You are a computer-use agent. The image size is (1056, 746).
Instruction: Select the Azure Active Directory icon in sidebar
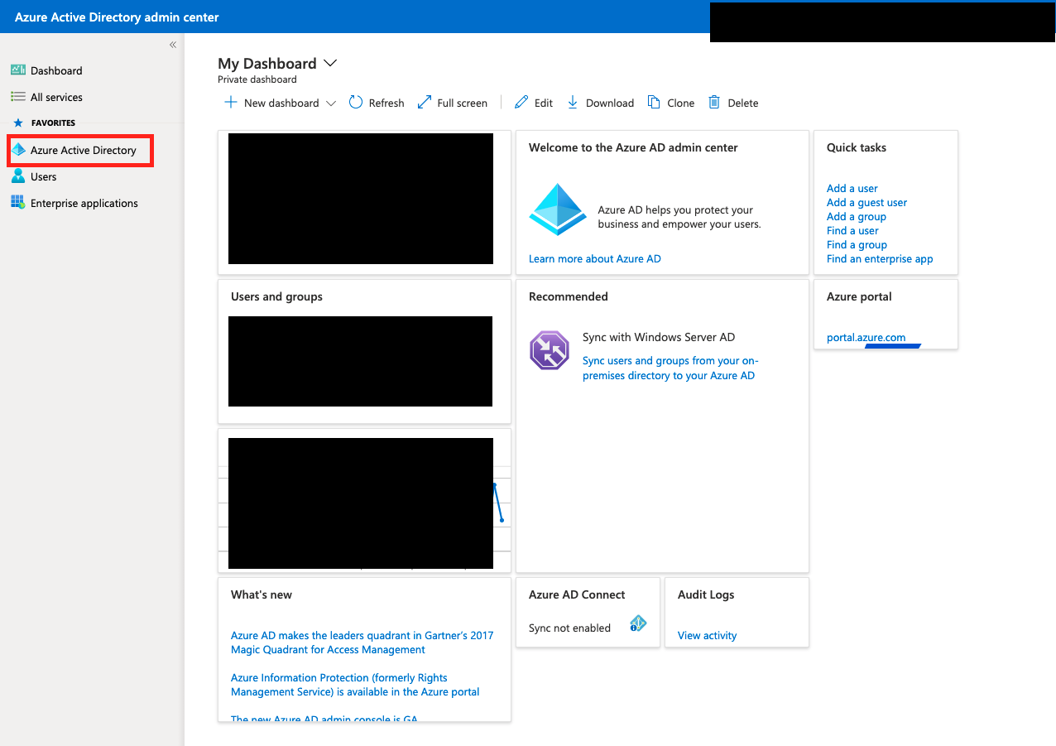tap(19, 150)
